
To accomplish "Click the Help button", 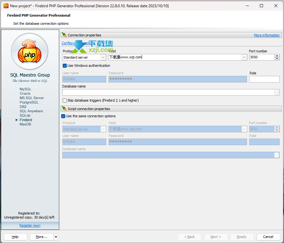I will pos(15,237).
